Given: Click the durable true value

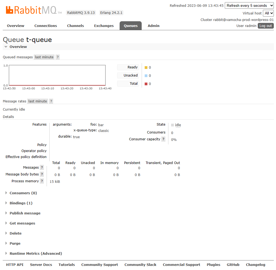Looking at the screenshot, I should [x=76, y=137].
